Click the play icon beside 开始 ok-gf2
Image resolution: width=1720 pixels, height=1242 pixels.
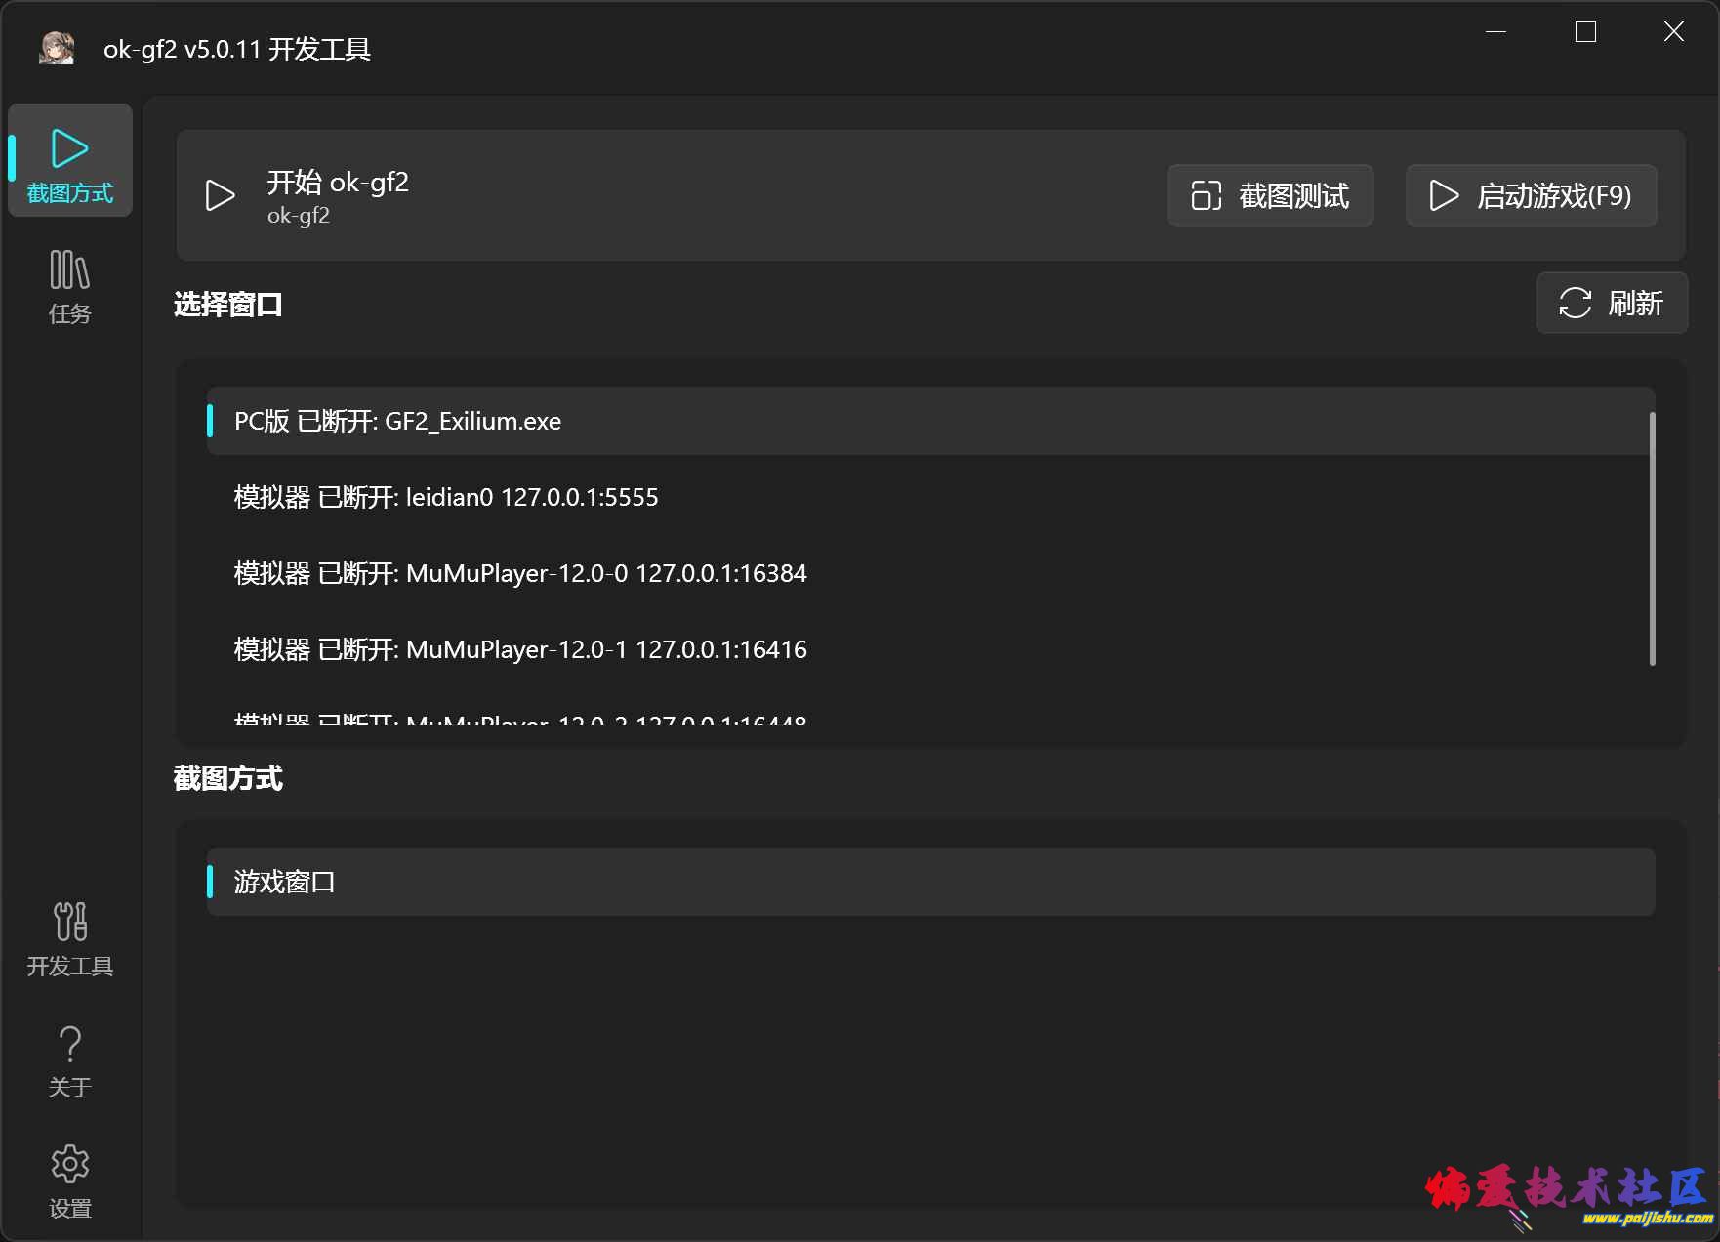point(220,195)
